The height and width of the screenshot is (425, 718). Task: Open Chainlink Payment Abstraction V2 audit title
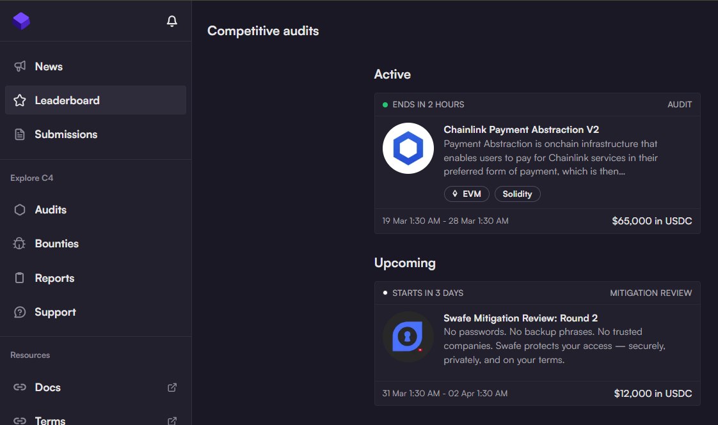tap(521, 130)
